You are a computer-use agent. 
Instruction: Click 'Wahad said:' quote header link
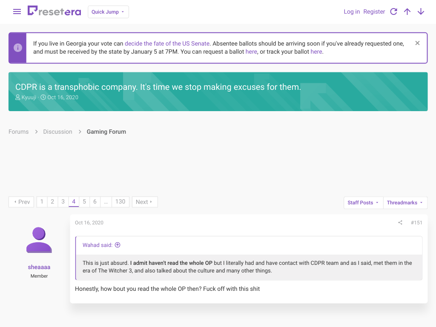[x=98, y=245]
